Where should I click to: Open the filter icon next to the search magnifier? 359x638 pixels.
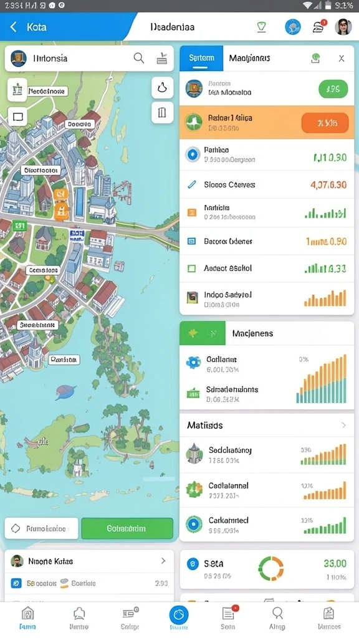click(162, 59)
